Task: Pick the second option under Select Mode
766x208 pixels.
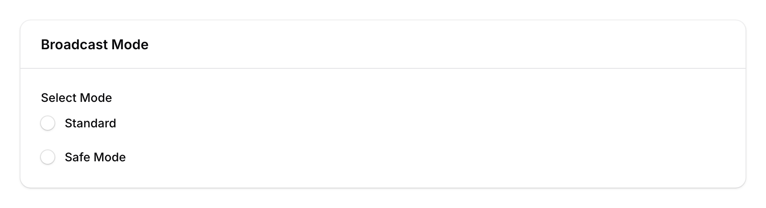Action: [x=48, y=157]
